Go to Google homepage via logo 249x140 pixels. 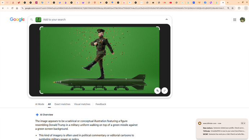click(x=17, y=19)
